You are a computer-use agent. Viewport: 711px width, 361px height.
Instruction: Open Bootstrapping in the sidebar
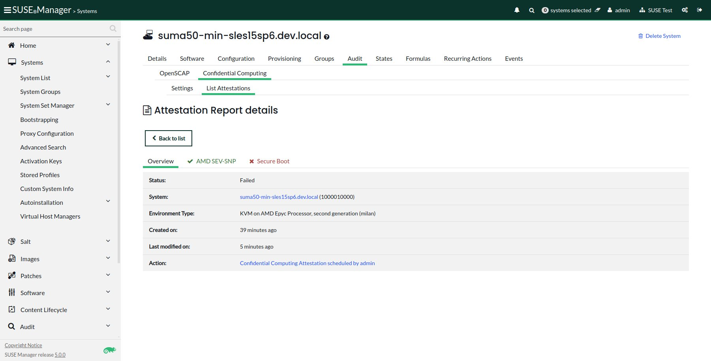[39, 120]
